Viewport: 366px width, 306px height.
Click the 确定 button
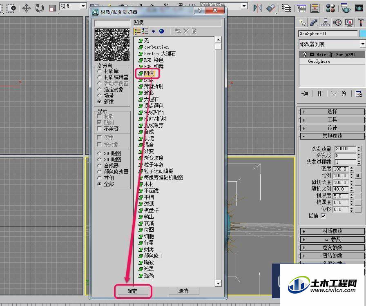(132, 291)
